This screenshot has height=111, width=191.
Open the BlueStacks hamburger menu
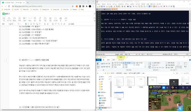point(187,88)
